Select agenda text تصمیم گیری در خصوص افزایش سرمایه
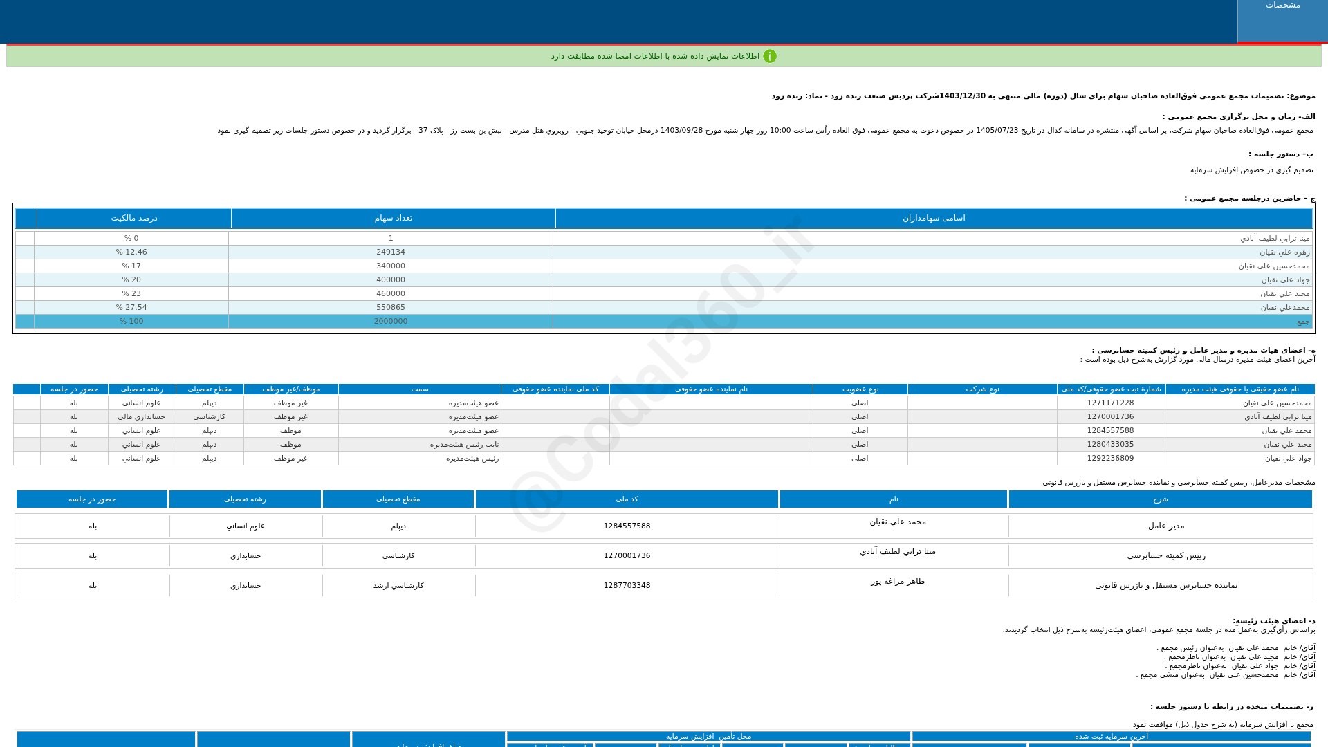Screen dimensions: 1328x747 tap(1251, 170)
